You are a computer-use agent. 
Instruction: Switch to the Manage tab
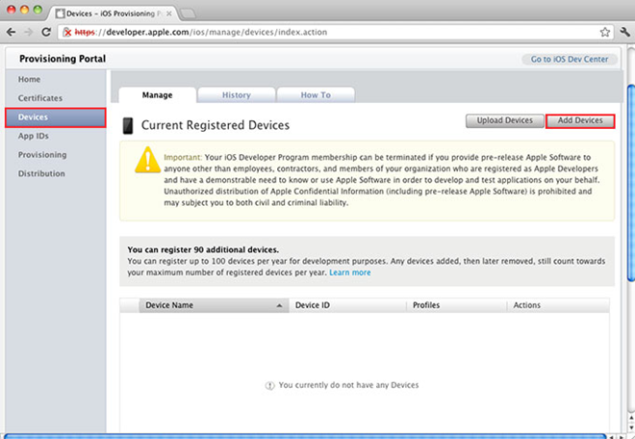[x=157, y=95]
